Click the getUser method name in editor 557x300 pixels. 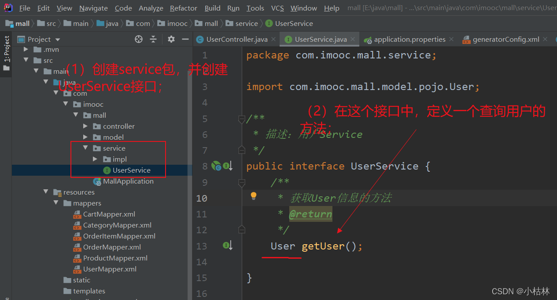pyautogui.click(x=323, y=246)
